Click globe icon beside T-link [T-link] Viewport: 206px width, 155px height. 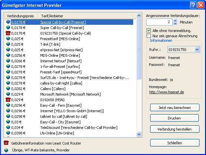[x=8, y=44]
